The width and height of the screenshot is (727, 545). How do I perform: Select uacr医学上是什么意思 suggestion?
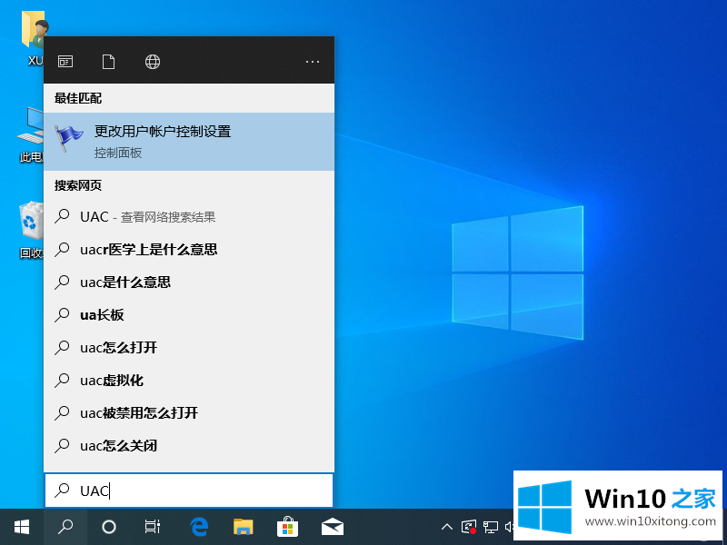189,249
